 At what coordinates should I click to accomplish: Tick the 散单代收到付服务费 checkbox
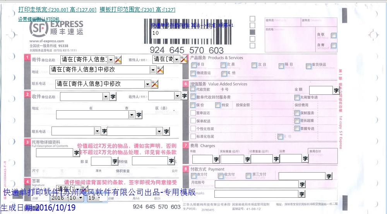[193, 96]
